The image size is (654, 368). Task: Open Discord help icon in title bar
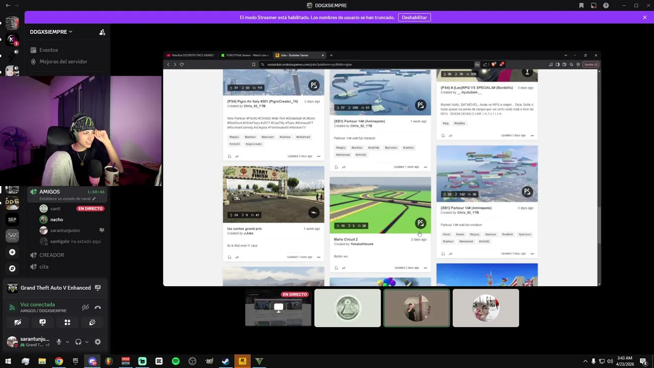[x=606, y=6]
